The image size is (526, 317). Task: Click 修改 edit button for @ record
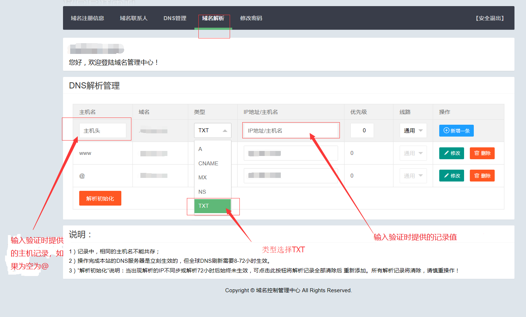[451, 176]
